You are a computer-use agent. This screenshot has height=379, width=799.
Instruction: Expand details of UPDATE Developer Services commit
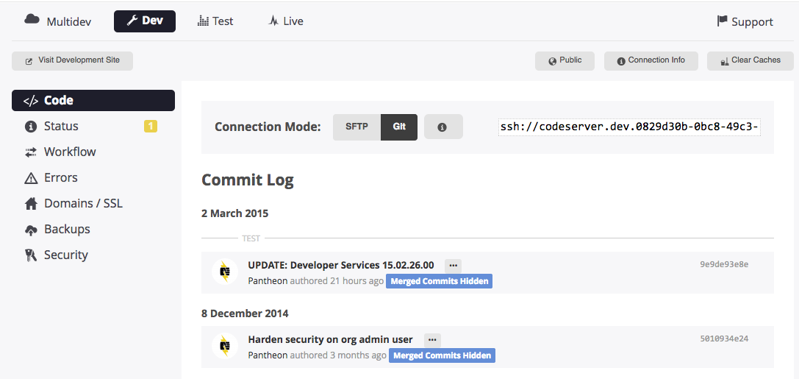point(453,265)
